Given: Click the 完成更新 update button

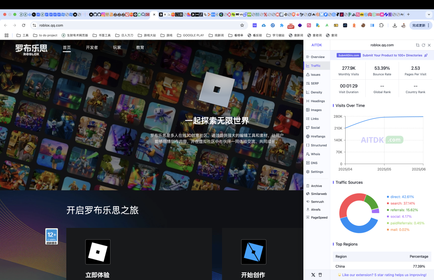Looking at the screenshot, I should [421, 25].
